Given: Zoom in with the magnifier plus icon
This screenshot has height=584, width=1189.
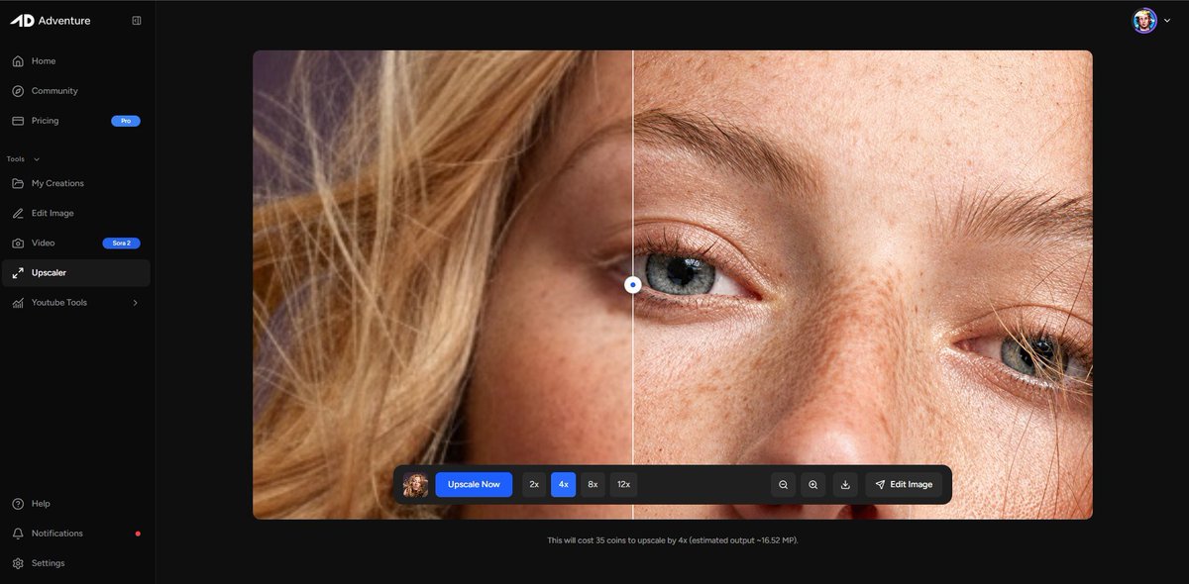Looking at the screenshot, I should pos(813,485).
